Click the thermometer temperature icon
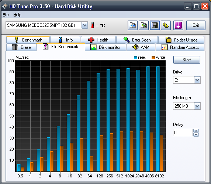 point(93,25)
